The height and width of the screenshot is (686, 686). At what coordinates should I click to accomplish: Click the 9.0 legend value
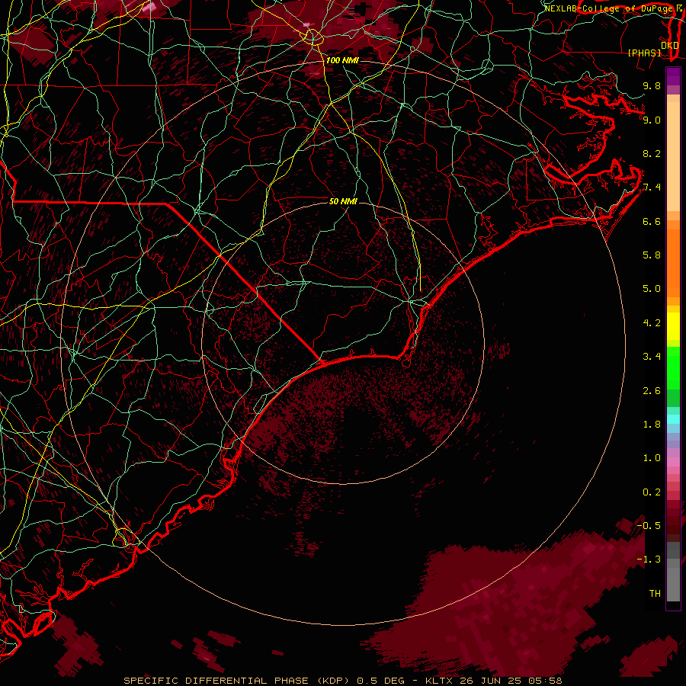pyautogui.click(x=652, y=120)
